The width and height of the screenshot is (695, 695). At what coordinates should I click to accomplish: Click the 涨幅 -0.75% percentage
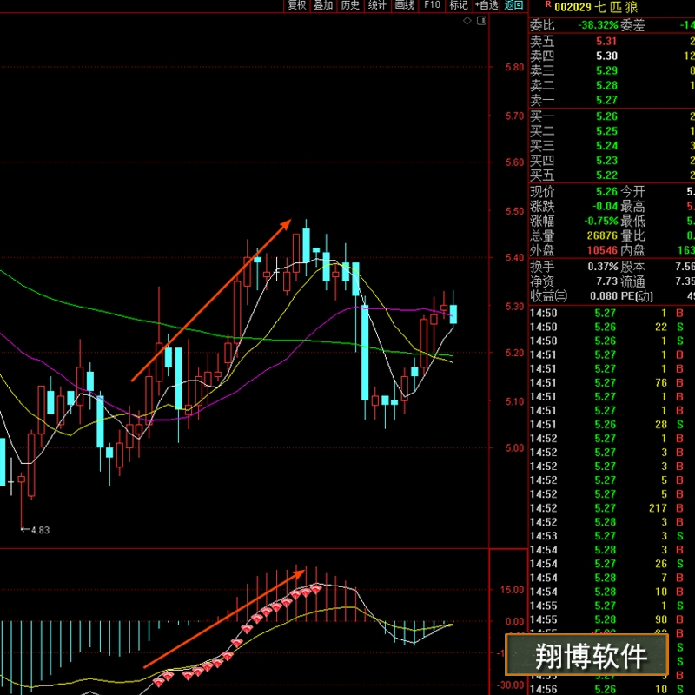(600, 222)
